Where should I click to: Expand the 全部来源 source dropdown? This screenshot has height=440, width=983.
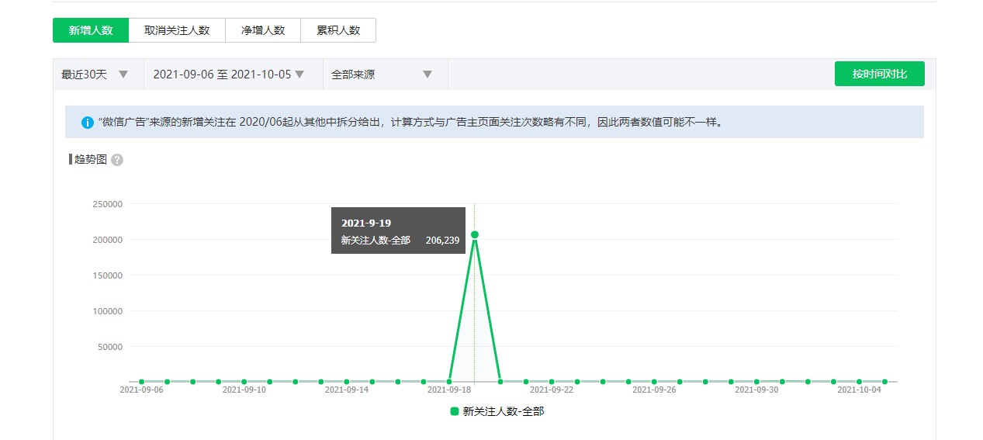tap(381, 74)
